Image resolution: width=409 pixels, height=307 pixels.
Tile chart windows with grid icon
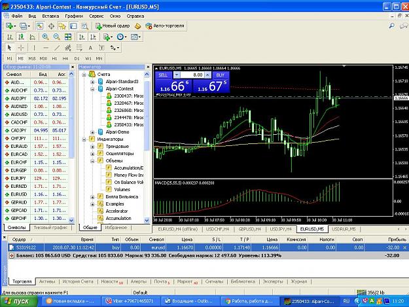pos(68,37)
